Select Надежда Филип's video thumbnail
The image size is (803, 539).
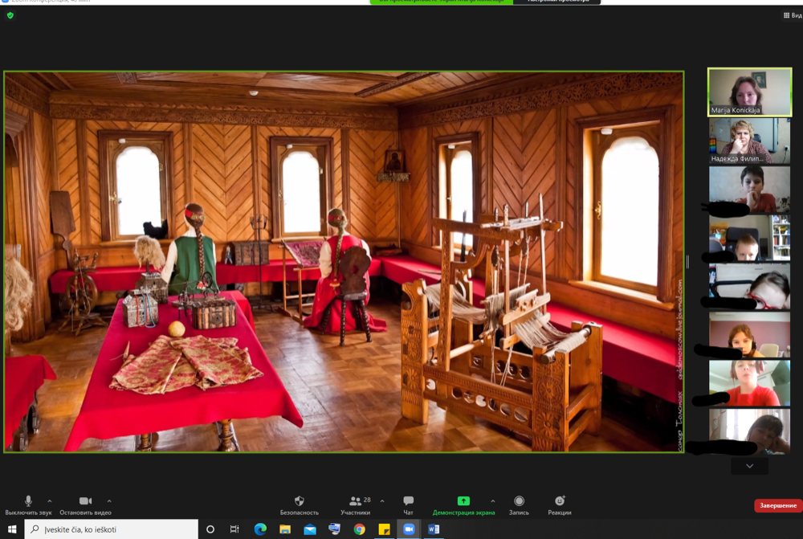coord(750,141)
